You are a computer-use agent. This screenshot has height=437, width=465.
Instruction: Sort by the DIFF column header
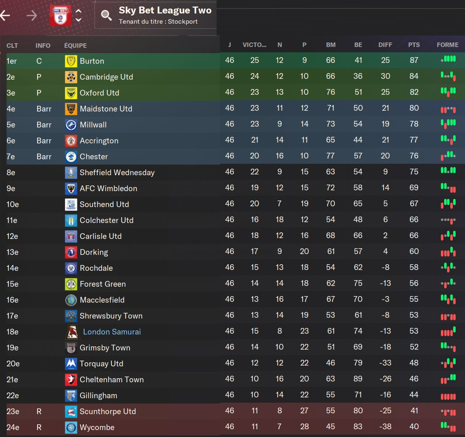[385, 45]
